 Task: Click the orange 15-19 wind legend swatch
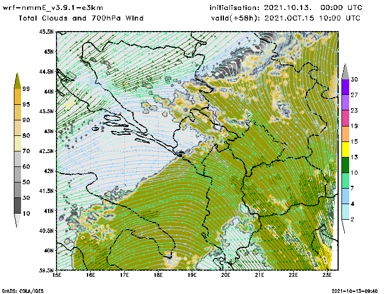(345, 134)
